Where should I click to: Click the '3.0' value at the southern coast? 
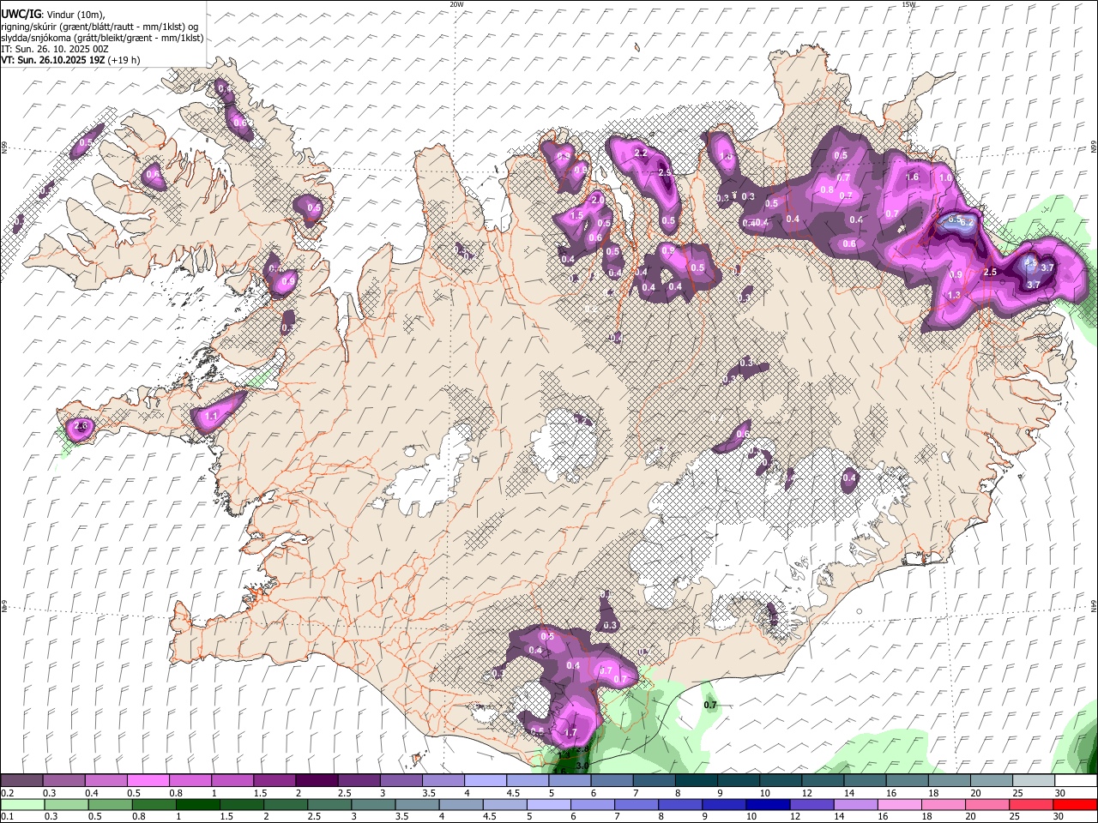tap(582, 766)
